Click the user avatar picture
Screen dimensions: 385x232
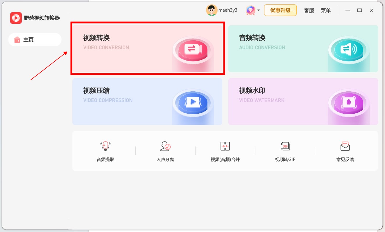coord(212,10)
